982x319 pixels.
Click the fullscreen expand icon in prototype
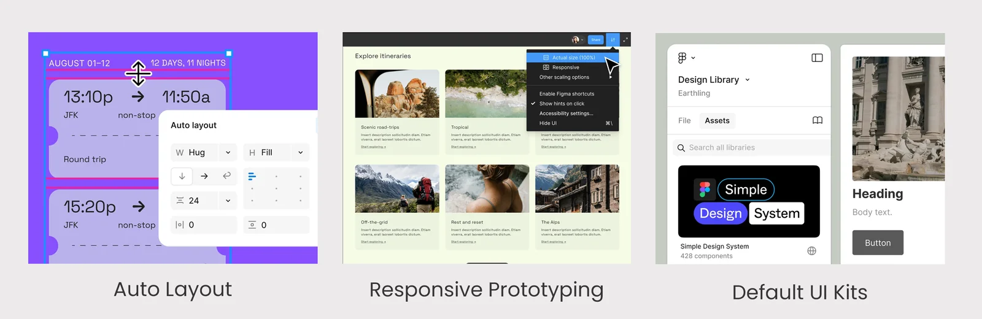625,40
